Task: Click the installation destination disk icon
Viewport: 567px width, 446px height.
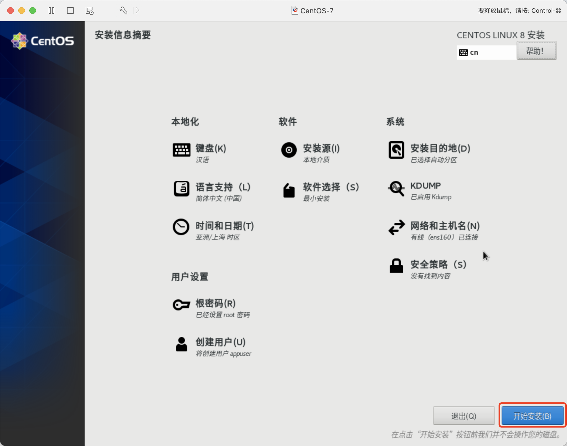Action: click(396, 150)
